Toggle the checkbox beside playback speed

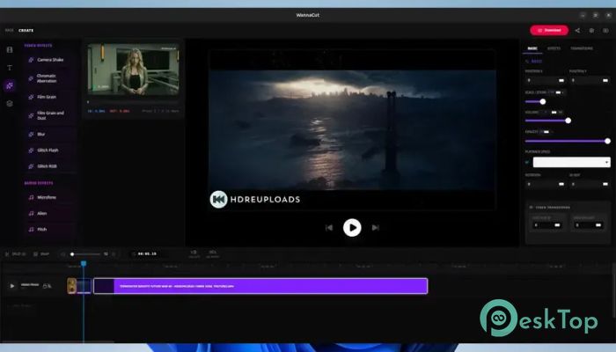(527, 162)
